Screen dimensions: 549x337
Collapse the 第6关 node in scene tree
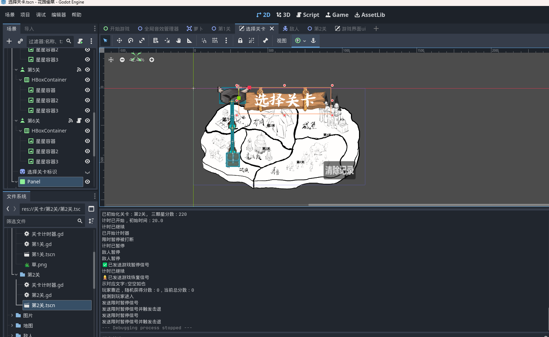[16, 121]
